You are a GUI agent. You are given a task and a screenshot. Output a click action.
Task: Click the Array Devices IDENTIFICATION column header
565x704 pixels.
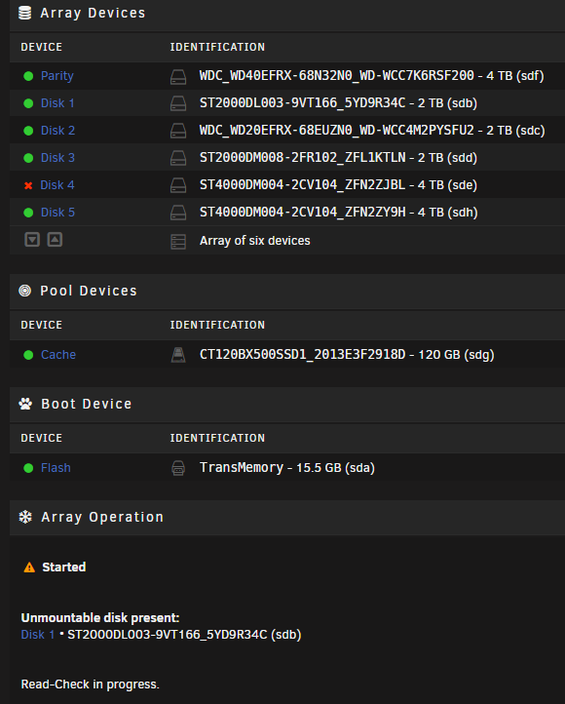(x=217, y=47)
